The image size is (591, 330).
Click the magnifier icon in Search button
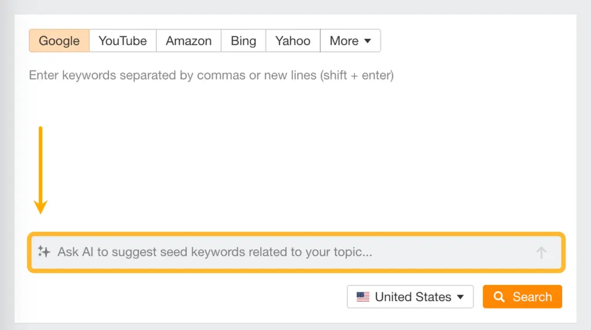click(499, 297)
